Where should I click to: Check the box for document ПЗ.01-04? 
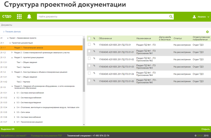pyautogui.click(x=89, y=73)
